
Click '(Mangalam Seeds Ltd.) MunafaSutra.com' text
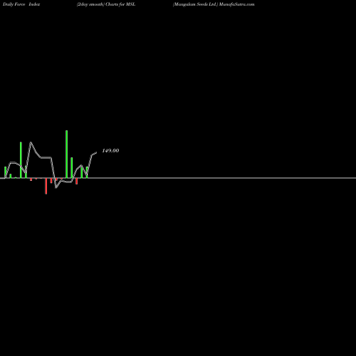(214, 4)
